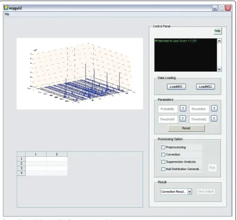This screenshot has width=237, height=220.
Task: Open the help question mark beside Threshold1
Action: pyautogui.click(x=183, y=119)
